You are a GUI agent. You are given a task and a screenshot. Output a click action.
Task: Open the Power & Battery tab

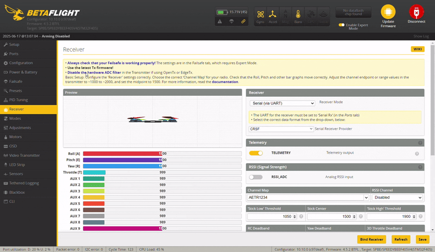[x=28, y=72]
